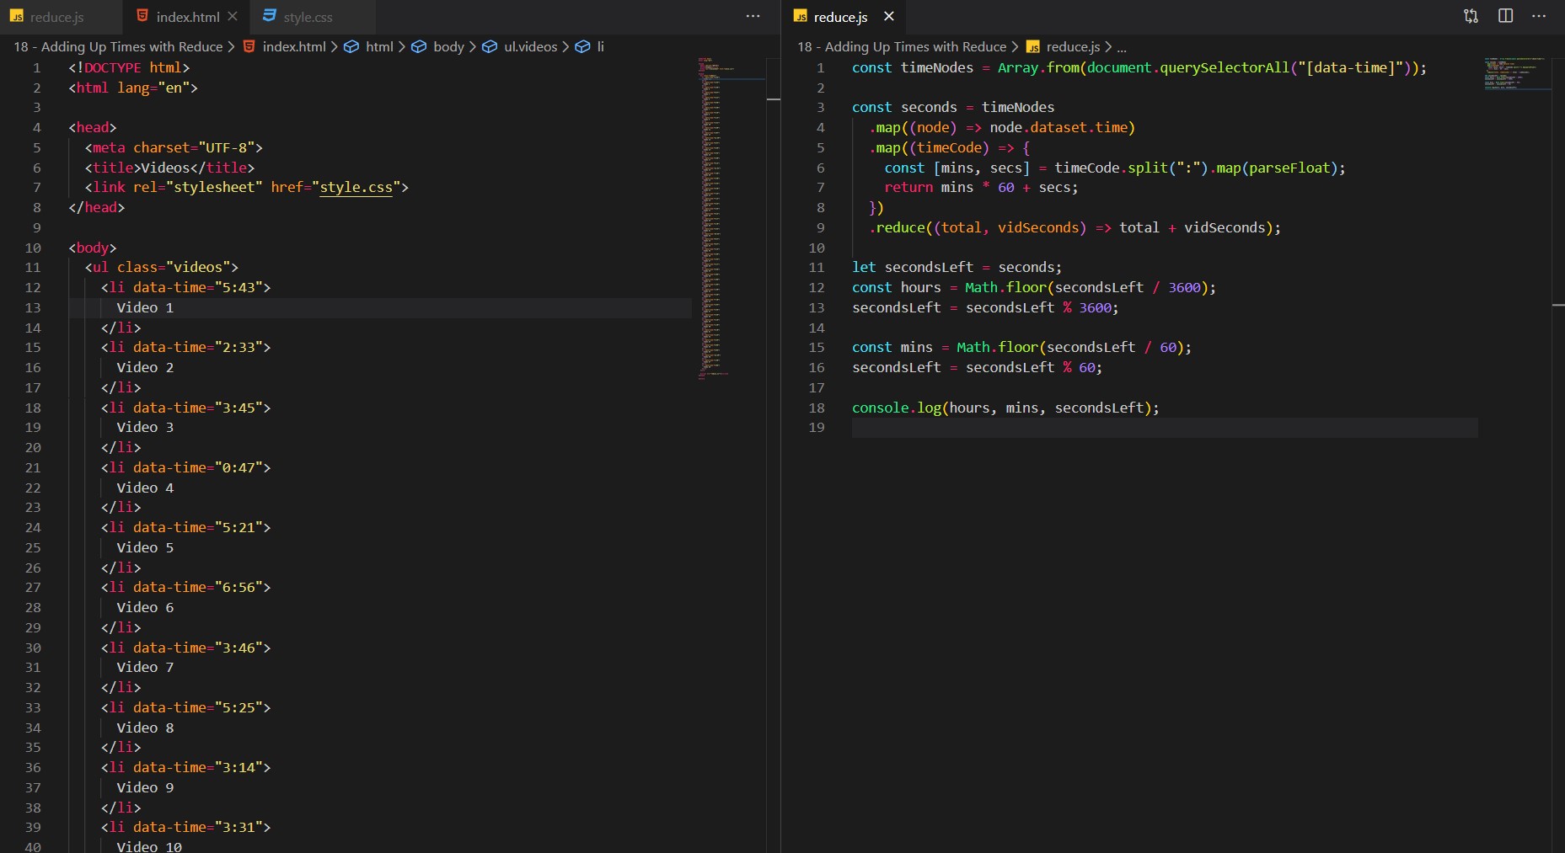Click on 'Video 5' text line

pyautogui.click(x=145, y=547)
